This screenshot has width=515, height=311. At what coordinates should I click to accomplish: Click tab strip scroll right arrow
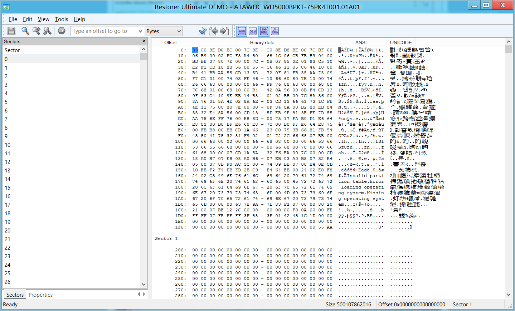click(144, 294)
